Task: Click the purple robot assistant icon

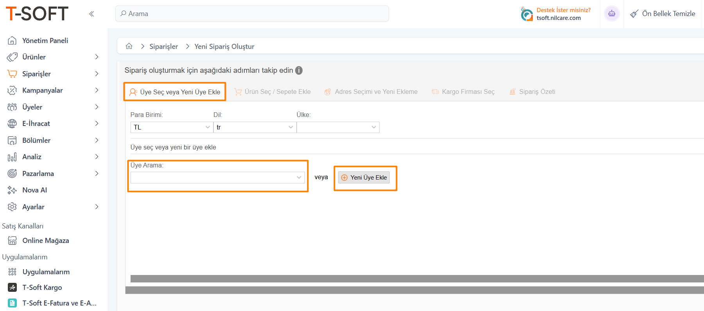Action: click(612, 14)
